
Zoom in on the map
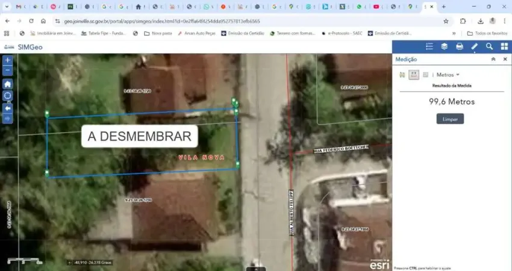coord(7,60)
